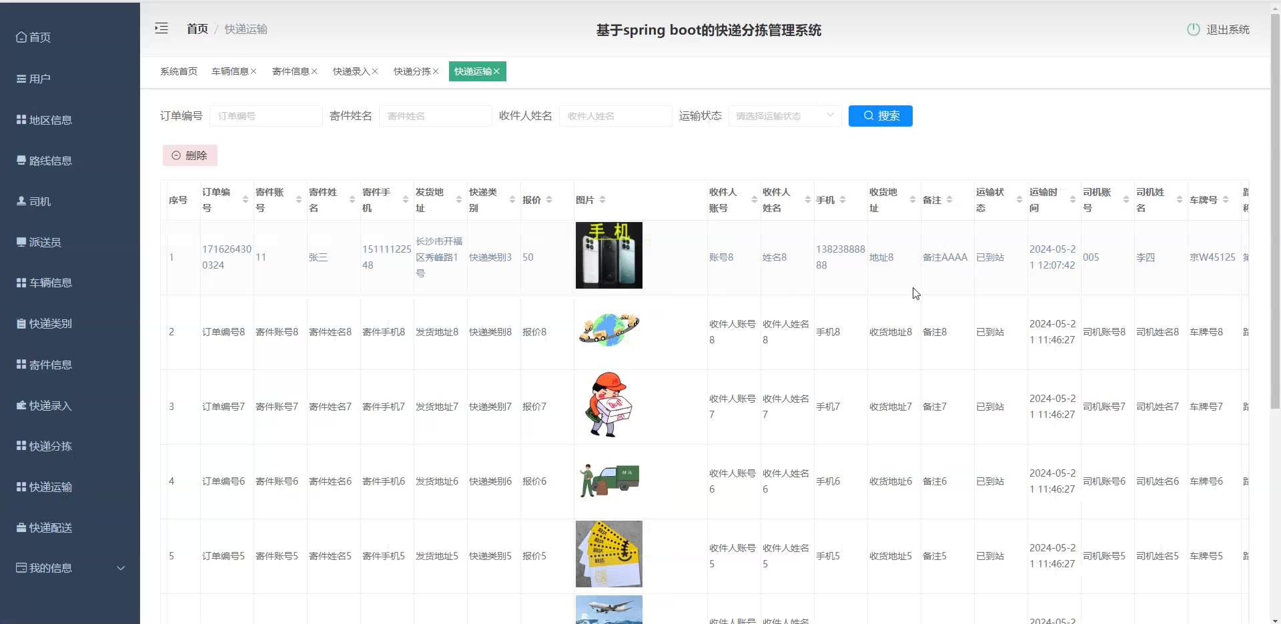Close the 快递分拣 tab
The height and width of the screenshot is (624, 1281).
436,71
